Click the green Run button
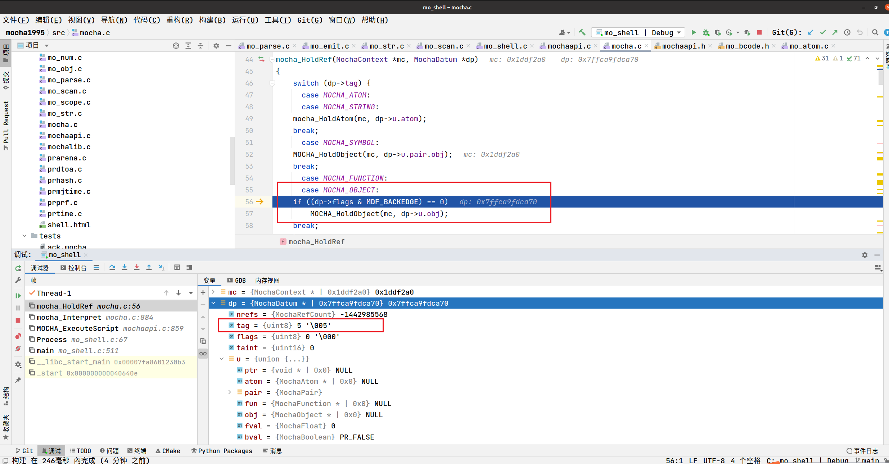 [x=694, y=33]
